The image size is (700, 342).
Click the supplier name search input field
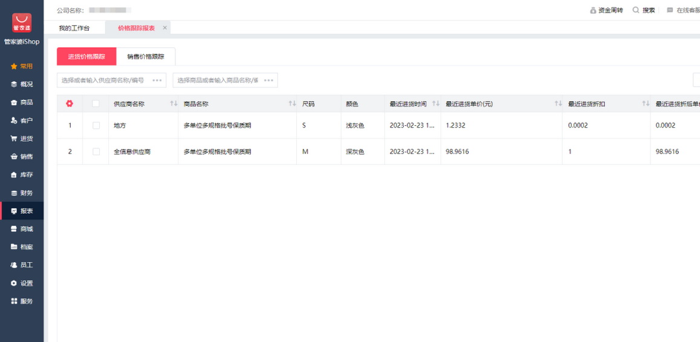click(x=103, y=80)
